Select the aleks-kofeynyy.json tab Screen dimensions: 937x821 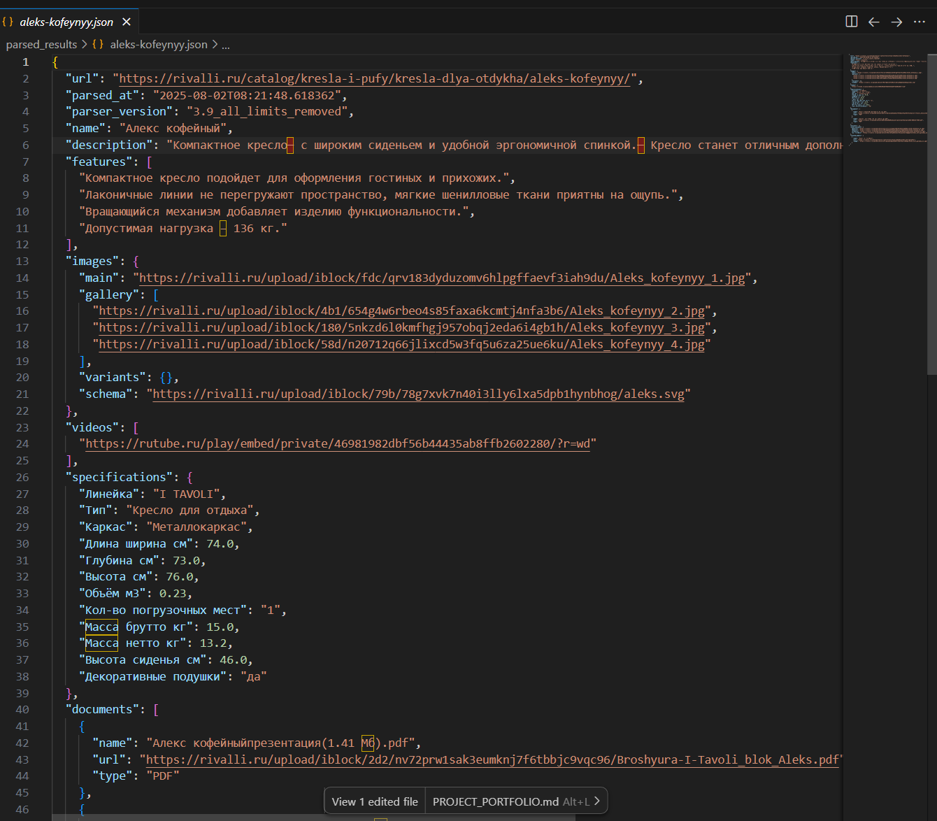pyautogui.click(x=68, y=22)
